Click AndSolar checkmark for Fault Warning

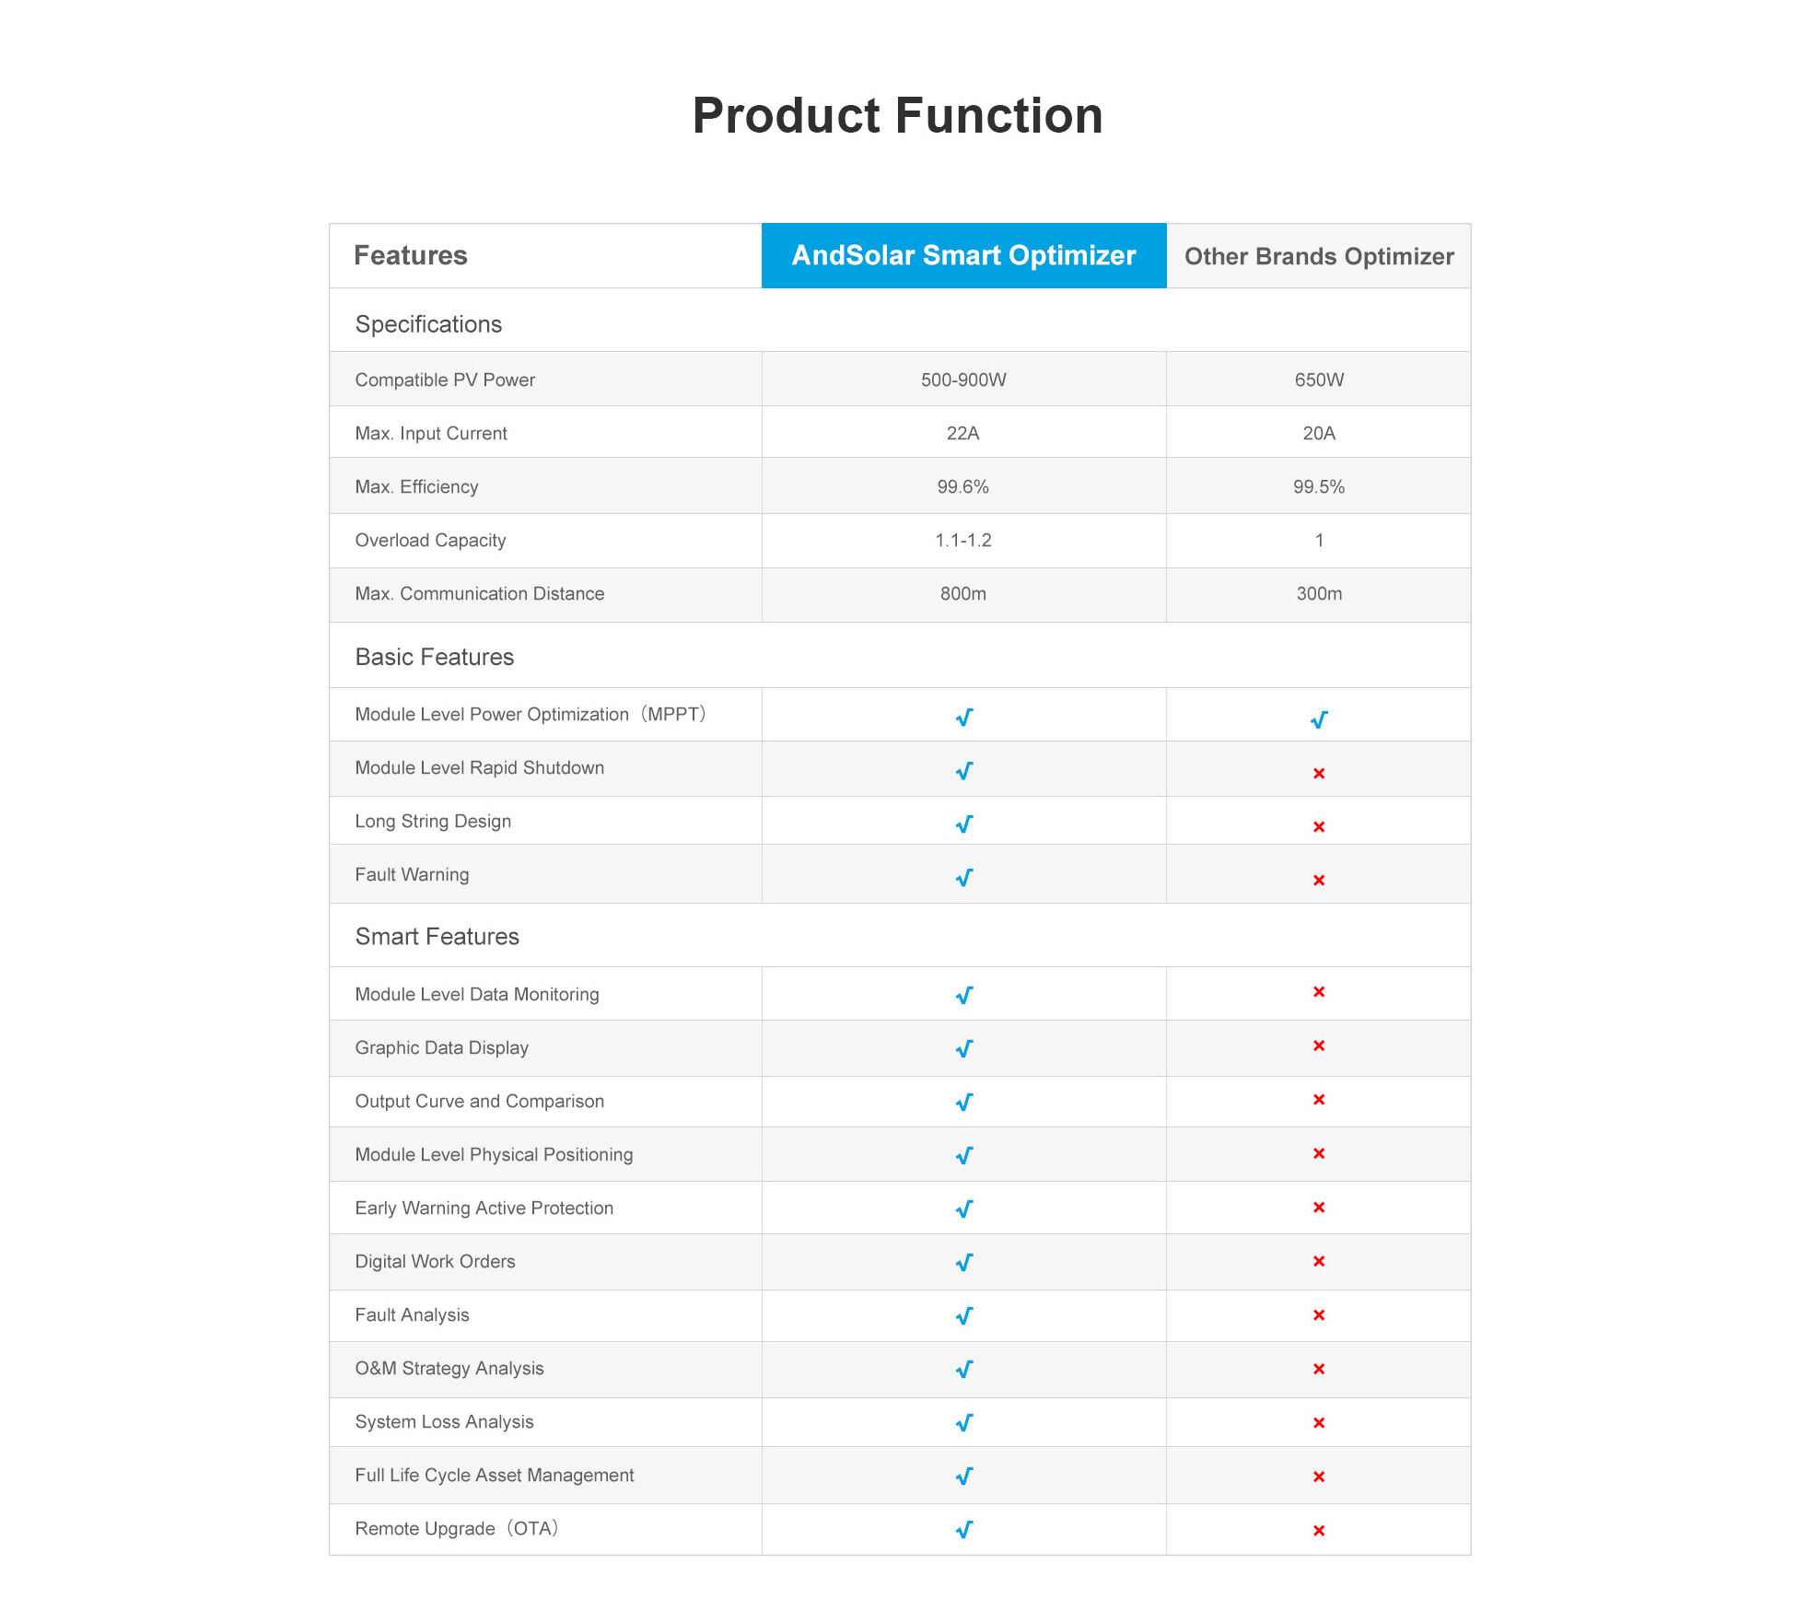tap(963, 878)
